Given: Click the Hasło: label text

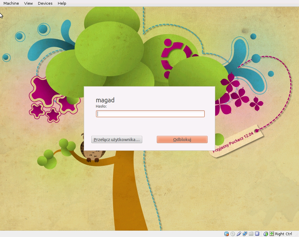Looking at the screenshot, I should 101,106.
